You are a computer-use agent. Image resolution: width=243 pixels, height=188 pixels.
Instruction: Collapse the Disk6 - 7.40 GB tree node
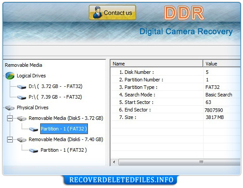10,140
